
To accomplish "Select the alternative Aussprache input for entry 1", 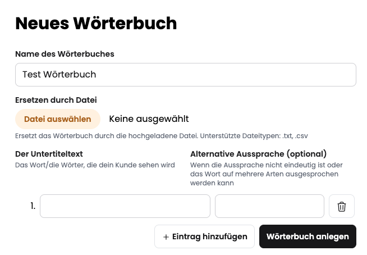I will pyautogui.click(x=269, y=206).
